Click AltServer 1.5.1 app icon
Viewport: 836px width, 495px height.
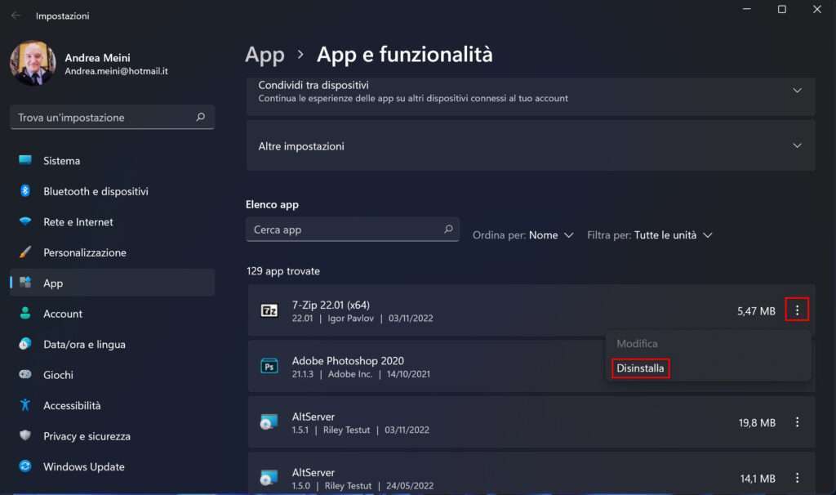pyautogui.click(x=269, y=422)
